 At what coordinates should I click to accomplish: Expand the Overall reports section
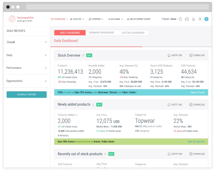[27, 42]
